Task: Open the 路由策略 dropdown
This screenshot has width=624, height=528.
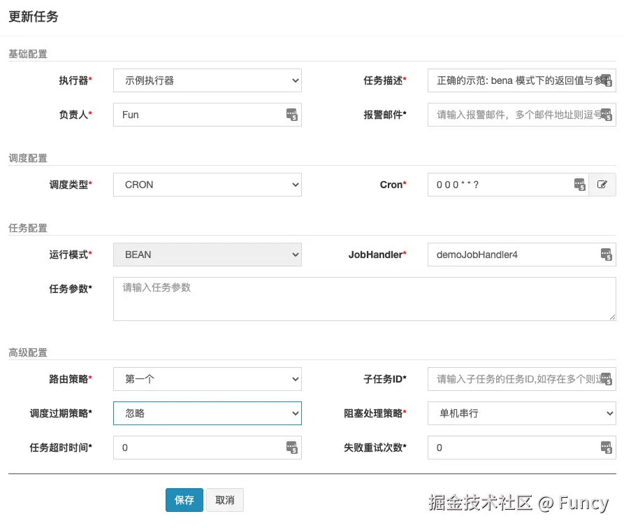Action: [208, 378]
